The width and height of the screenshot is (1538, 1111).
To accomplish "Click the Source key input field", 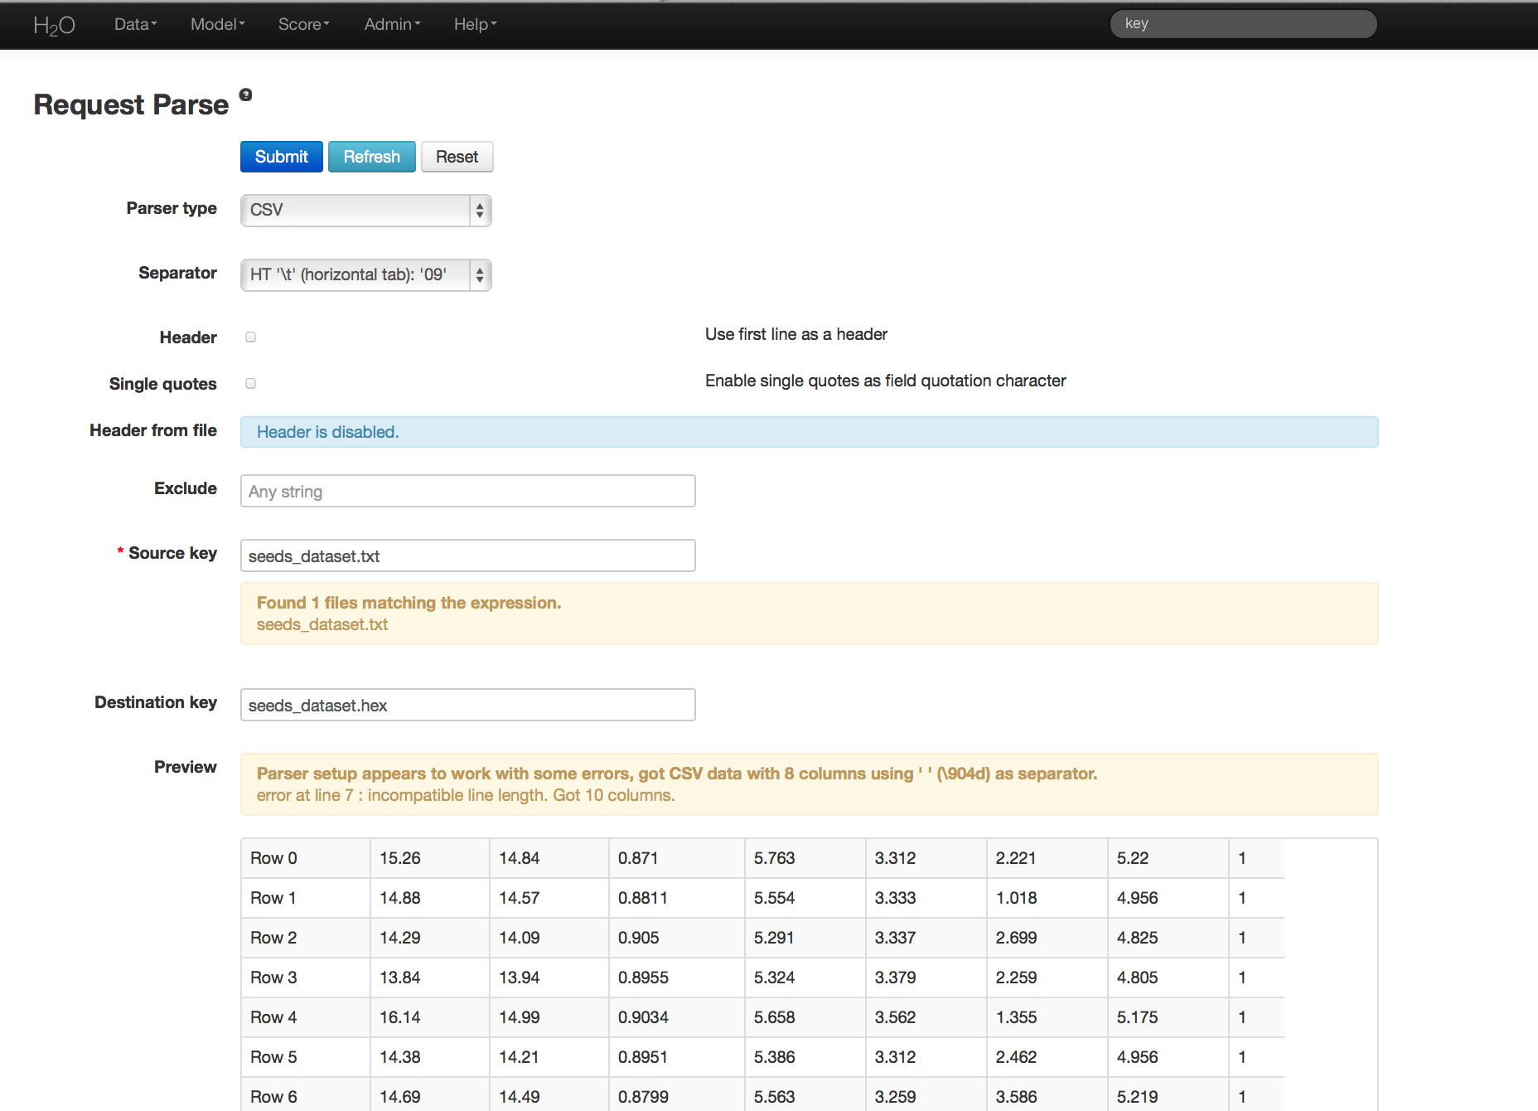I will 467,555.
